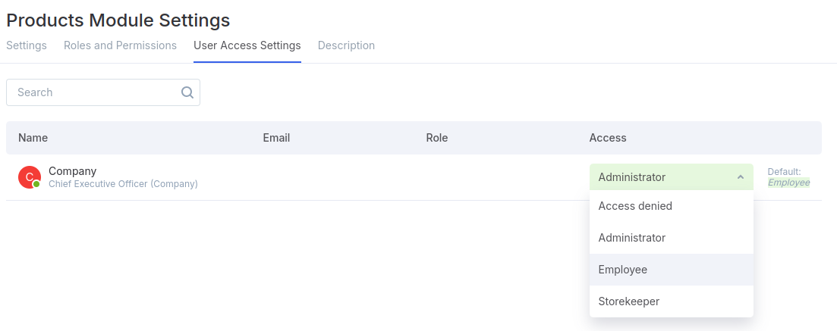Screen dimensions: 837x331
Task: Click the Role column header
Action: click(x=436, y=138)
